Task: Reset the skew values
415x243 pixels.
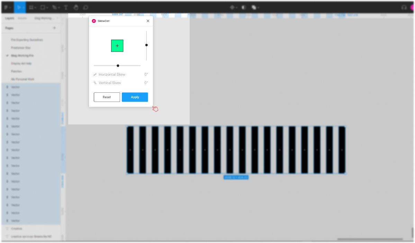Action: coord(107,97)
